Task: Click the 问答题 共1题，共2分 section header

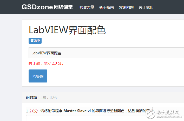Action: pyautogui.click(x=103, y=98)
